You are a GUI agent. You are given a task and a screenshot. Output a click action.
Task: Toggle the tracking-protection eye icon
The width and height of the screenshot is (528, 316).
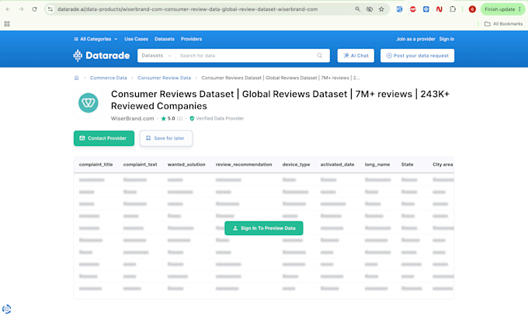[x=370, y=9]
